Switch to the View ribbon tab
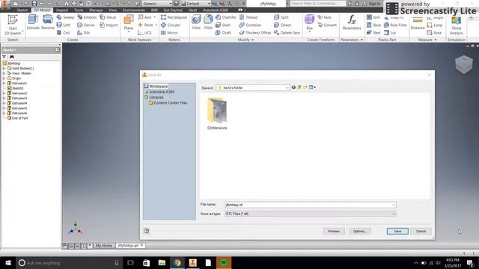The height and width of the screenshot is (269, 479). [x=112, y=10]
